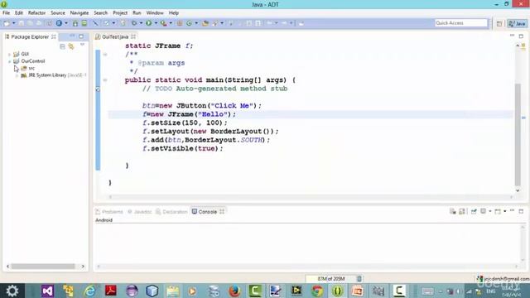Viewport: 530px width, 298px height.
Task: Select the Console tab
Action: pyautogui.click(x=208, y=212)
